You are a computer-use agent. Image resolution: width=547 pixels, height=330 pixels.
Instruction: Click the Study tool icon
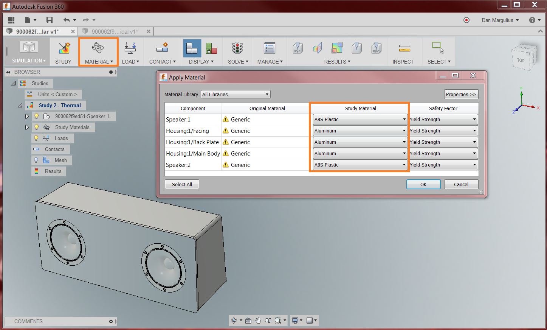pos(64,48)
